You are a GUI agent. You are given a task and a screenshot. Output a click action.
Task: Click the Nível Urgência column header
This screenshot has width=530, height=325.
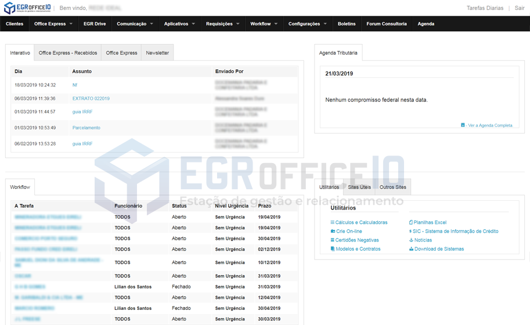(232, 206)
